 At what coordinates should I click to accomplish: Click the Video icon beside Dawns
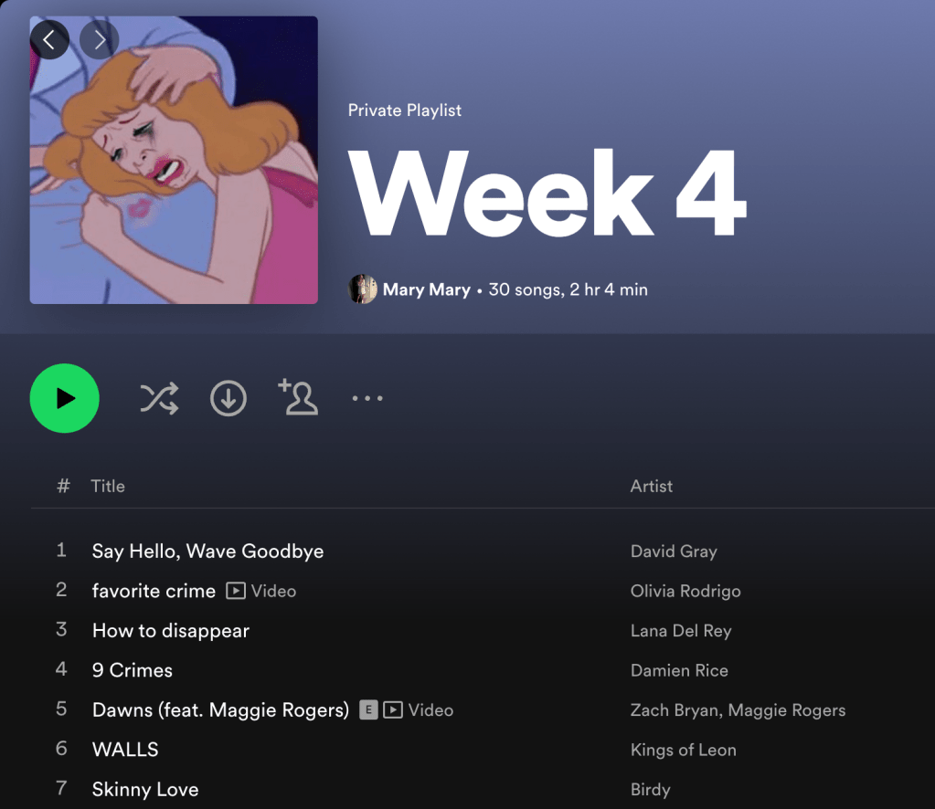click(392, 710)
